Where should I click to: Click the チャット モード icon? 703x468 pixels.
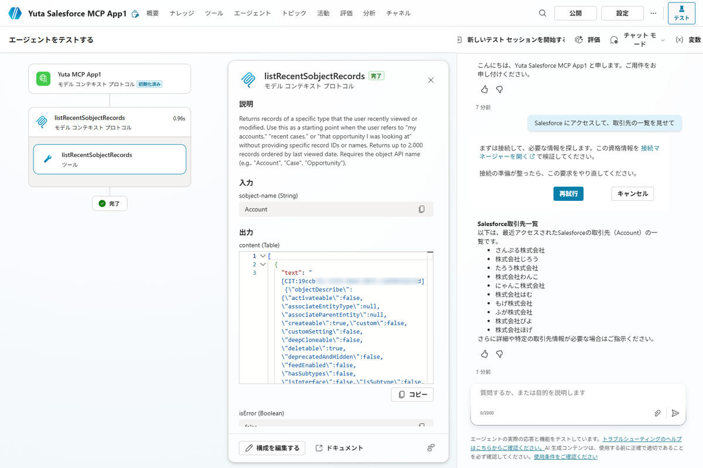(614, 40)
